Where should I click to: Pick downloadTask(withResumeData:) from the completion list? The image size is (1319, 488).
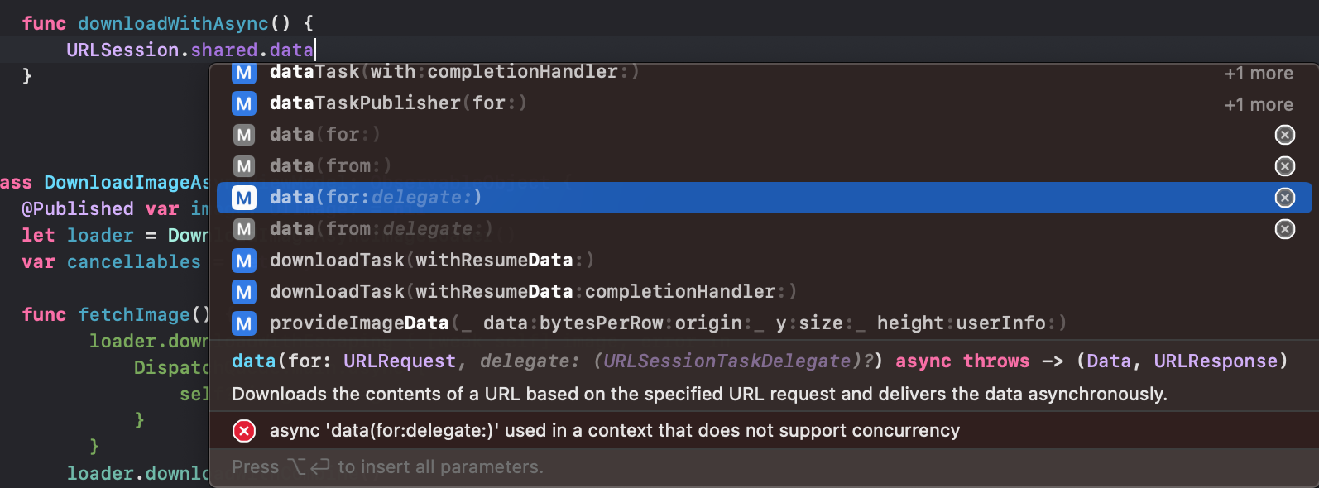pos(431,261)
